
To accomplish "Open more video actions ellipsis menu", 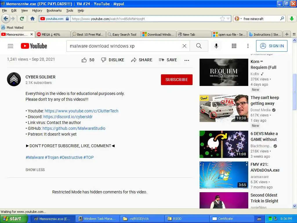I will [187, 60].
